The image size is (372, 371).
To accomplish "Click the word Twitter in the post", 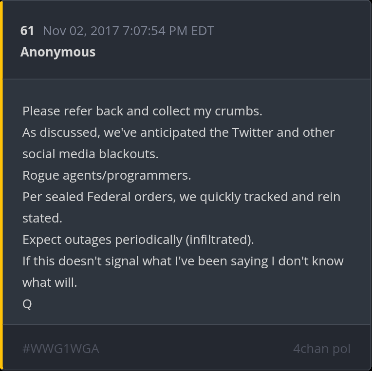I will (252, 132).
